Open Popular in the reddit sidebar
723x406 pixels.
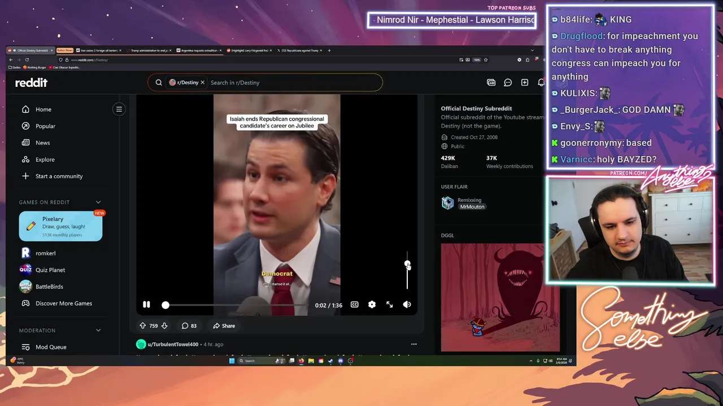click(x=45, y=126)
